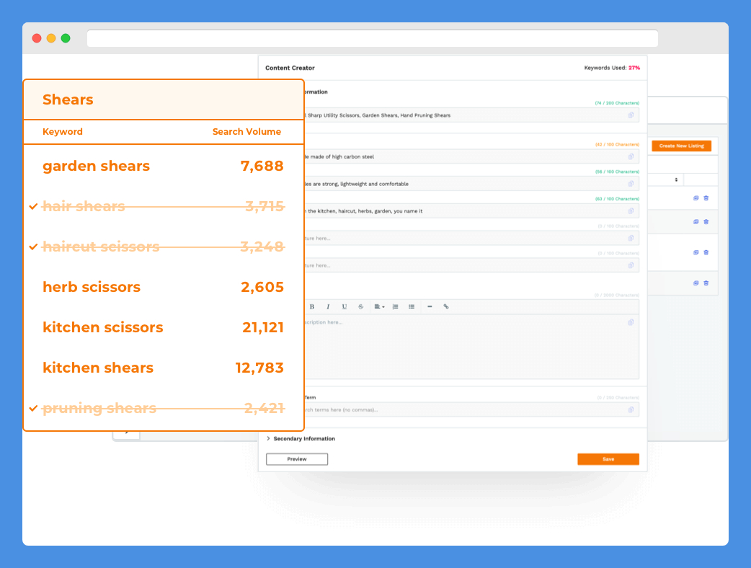Underline text using the description toolbar
751x568 pixels.
click(x=345, y=306)
